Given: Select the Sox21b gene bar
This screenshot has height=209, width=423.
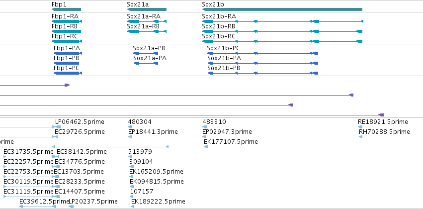Looking at the screenshot, I should click(282, 9).
